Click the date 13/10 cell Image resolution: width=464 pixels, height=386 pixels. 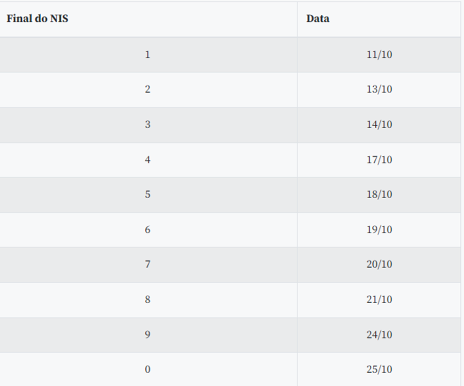tap(379, 90)
